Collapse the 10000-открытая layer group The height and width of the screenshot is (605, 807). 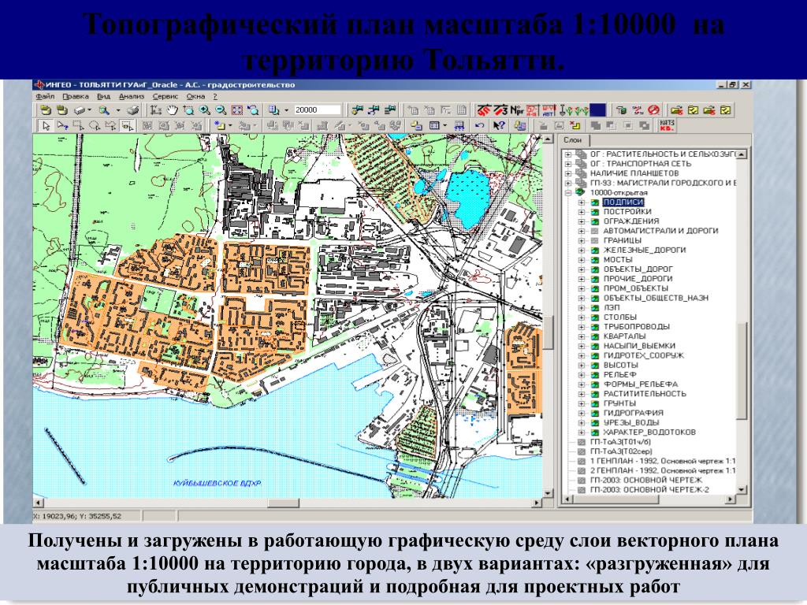coord(567,192)
